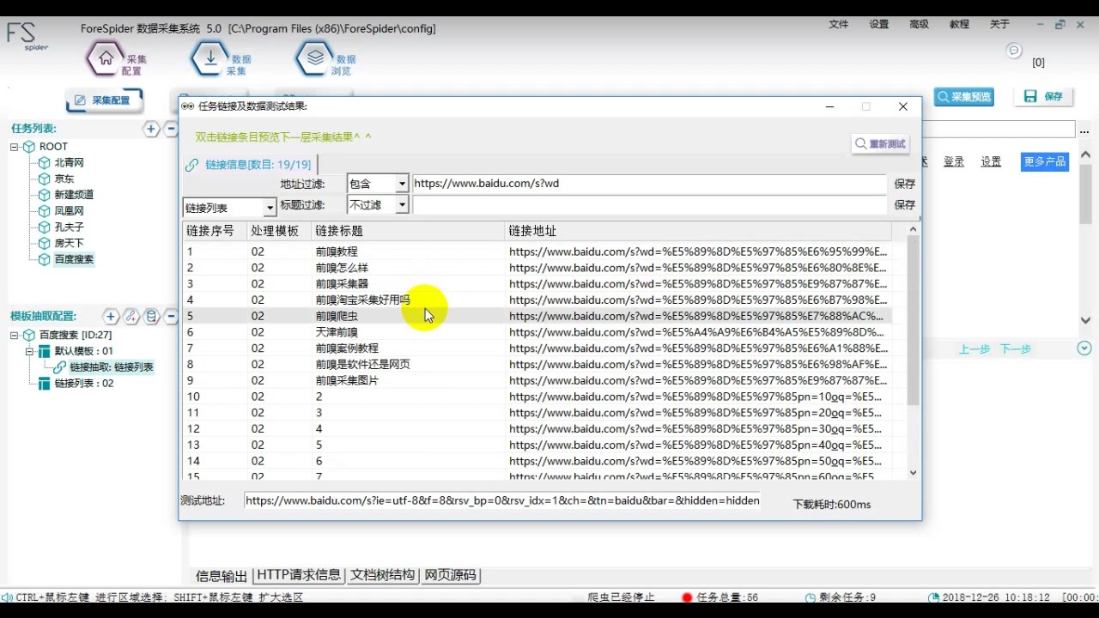The height and width of the screenshot is (618, 1099).
Task: Click the link list scroll-down arrow
Action: click(x=913, y=472)
